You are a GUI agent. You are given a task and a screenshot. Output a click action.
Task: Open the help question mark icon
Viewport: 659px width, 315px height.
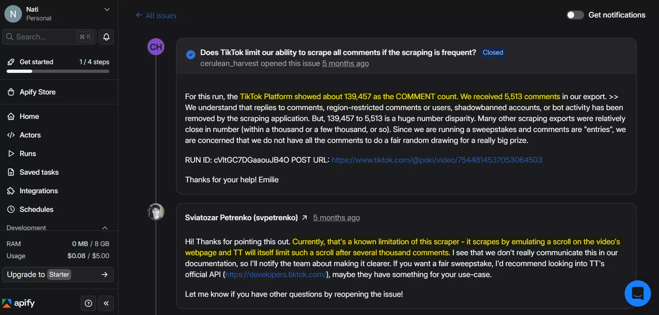click(x=88, y=303)
